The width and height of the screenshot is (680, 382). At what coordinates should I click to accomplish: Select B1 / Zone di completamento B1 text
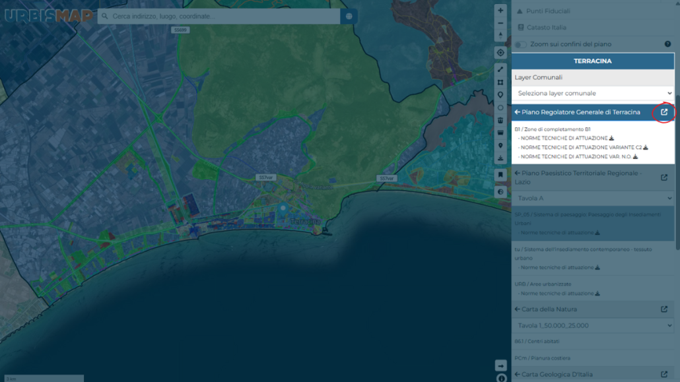(552, 129)
